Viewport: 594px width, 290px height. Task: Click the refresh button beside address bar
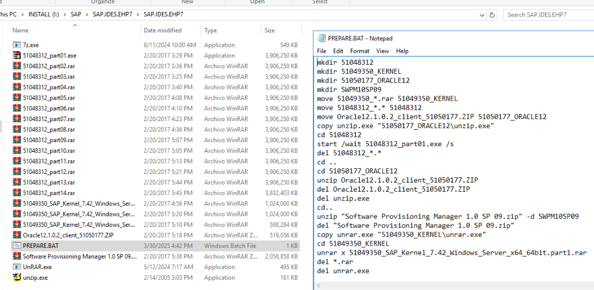492,15
